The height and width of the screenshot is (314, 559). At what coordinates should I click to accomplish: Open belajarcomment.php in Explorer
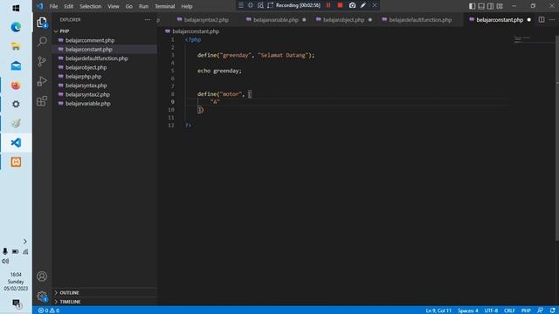pyautogui.click(x=90, y=40)
